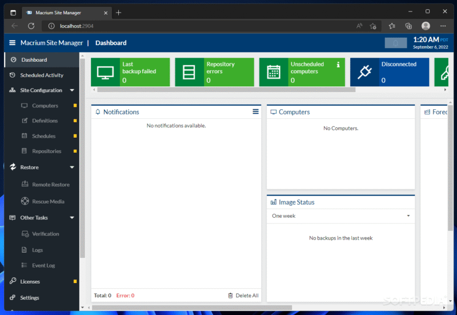Click the notification bell in header

[x=396, y=43]
